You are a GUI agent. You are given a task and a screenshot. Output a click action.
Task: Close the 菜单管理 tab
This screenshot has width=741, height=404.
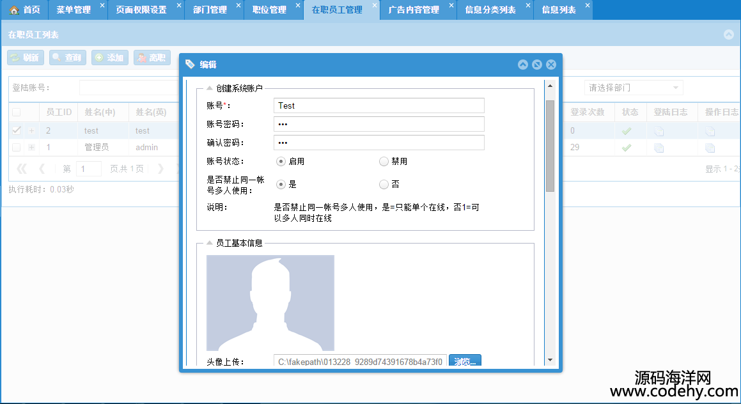102,5
